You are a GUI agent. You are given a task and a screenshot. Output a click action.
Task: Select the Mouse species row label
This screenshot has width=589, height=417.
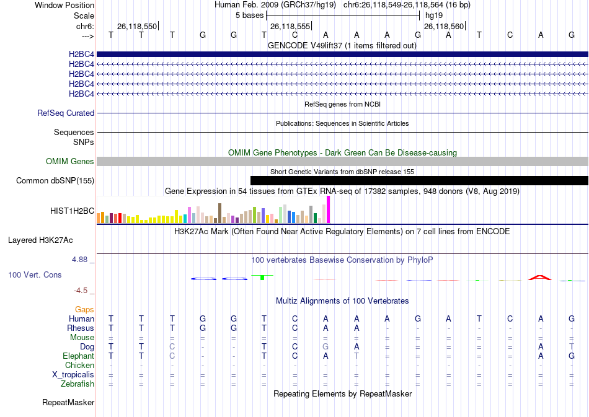82,338
